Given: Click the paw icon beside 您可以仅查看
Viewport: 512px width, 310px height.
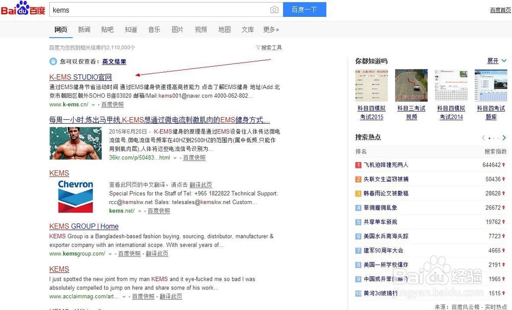Looking at the screenshot, I should point(53,61).
